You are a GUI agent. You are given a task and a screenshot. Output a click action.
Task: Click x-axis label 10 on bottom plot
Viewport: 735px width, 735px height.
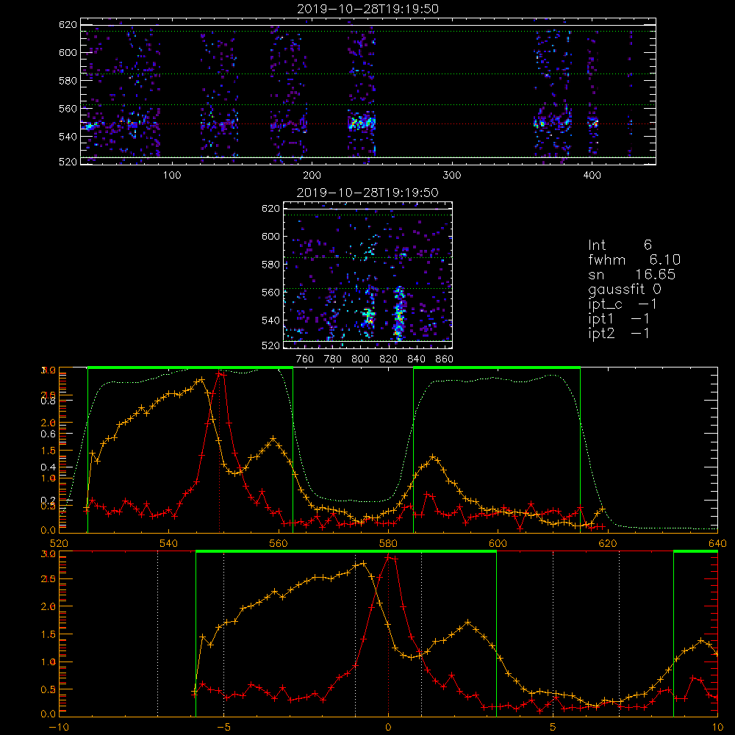717,728
